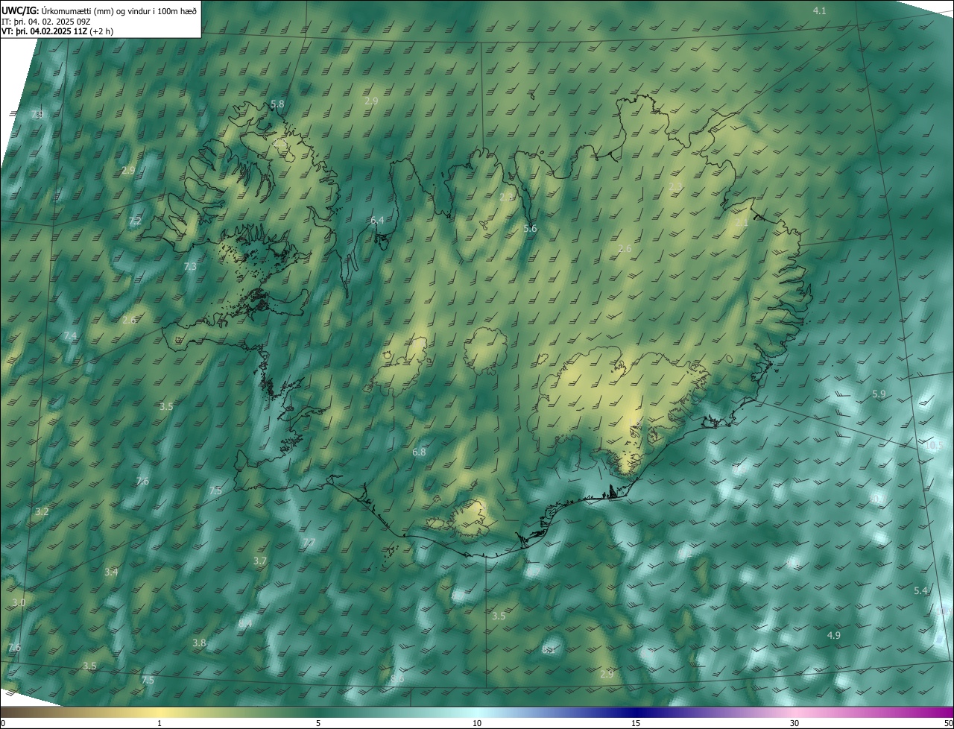This screenshot has width=954, height=729.
Task: Click the 6.4 value label
Action: (x=377, y=220)
